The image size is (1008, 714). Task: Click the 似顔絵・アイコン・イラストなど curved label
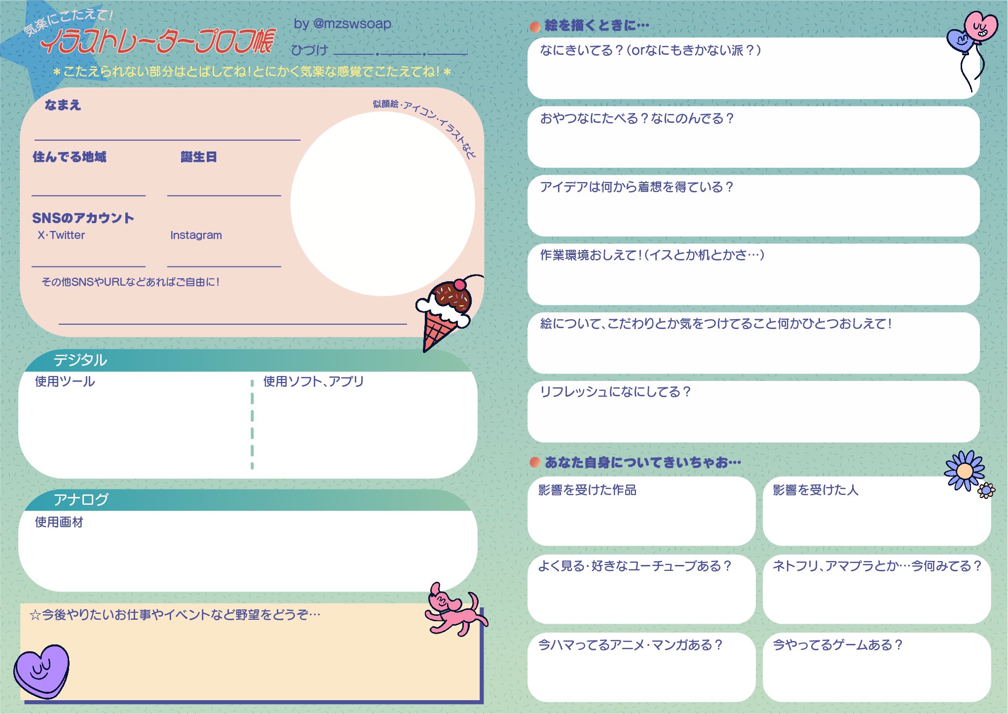425,128
